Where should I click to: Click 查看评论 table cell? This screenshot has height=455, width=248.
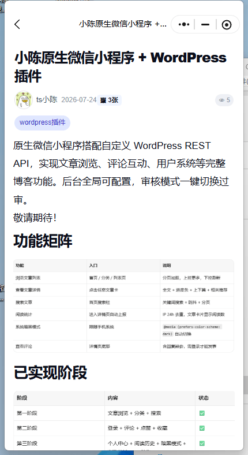[24, 346]
